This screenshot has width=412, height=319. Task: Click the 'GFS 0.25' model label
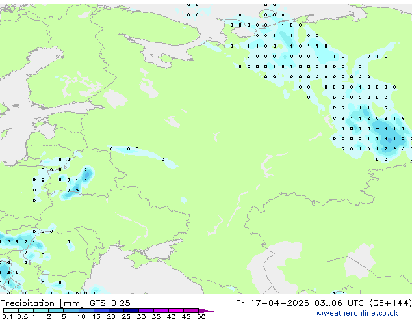110,303
